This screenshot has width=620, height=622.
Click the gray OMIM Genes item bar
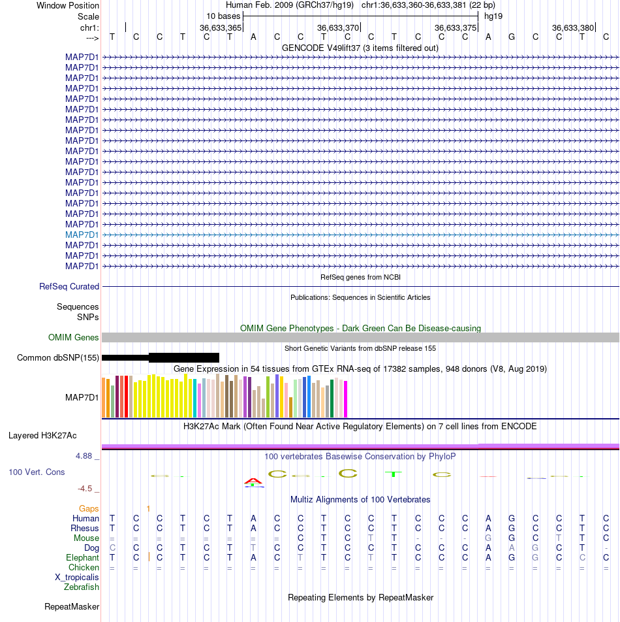click(360, 337)
